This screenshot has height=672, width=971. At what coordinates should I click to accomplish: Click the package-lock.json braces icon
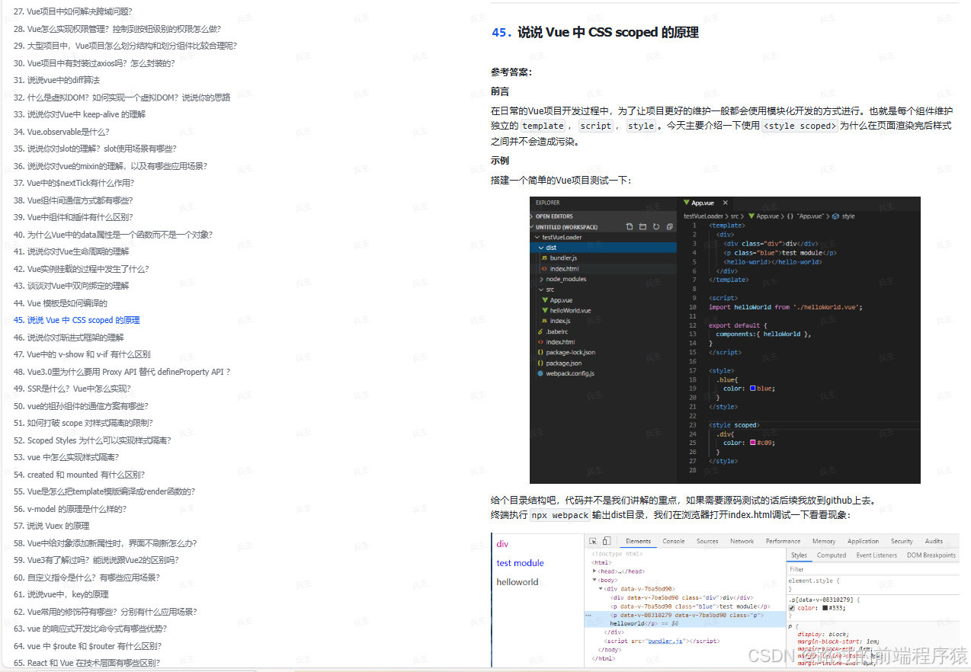pos(540,352)
